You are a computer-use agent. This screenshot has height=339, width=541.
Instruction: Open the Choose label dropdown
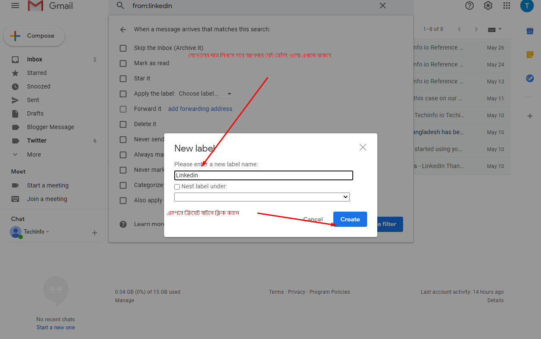pos(205,94)
